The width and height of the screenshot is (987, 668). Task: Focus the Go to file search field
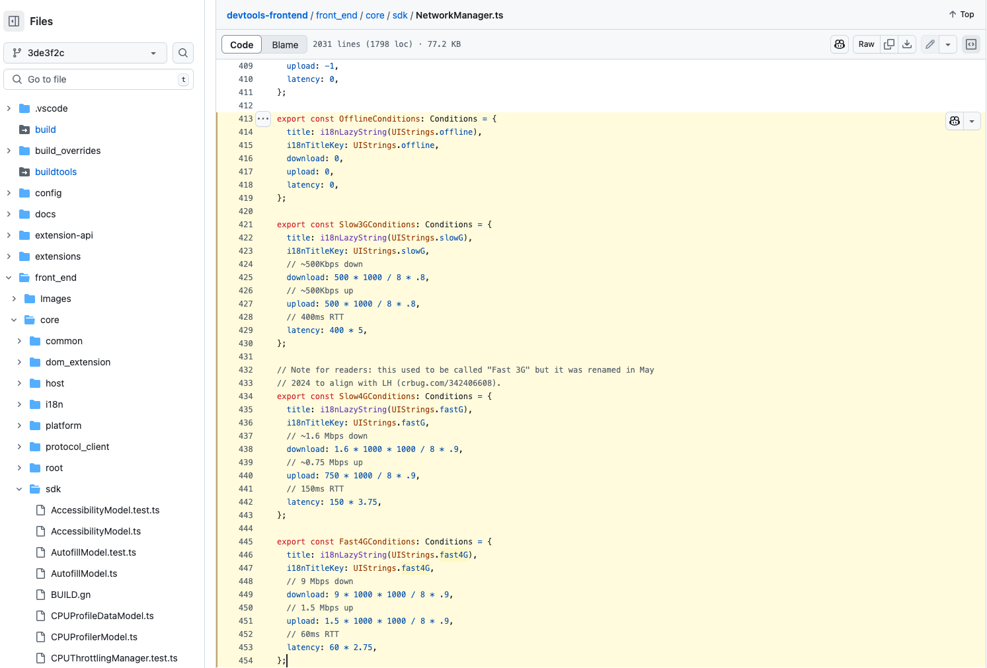click(99, 79)
